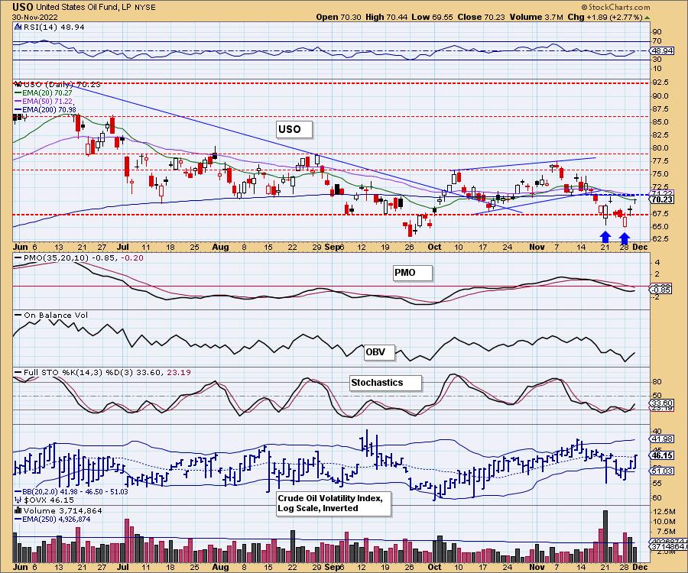Image resolution: width=688 pixels, height=573 pixels.
Task: Click the High 70.44 value
Action: point(386,17)
